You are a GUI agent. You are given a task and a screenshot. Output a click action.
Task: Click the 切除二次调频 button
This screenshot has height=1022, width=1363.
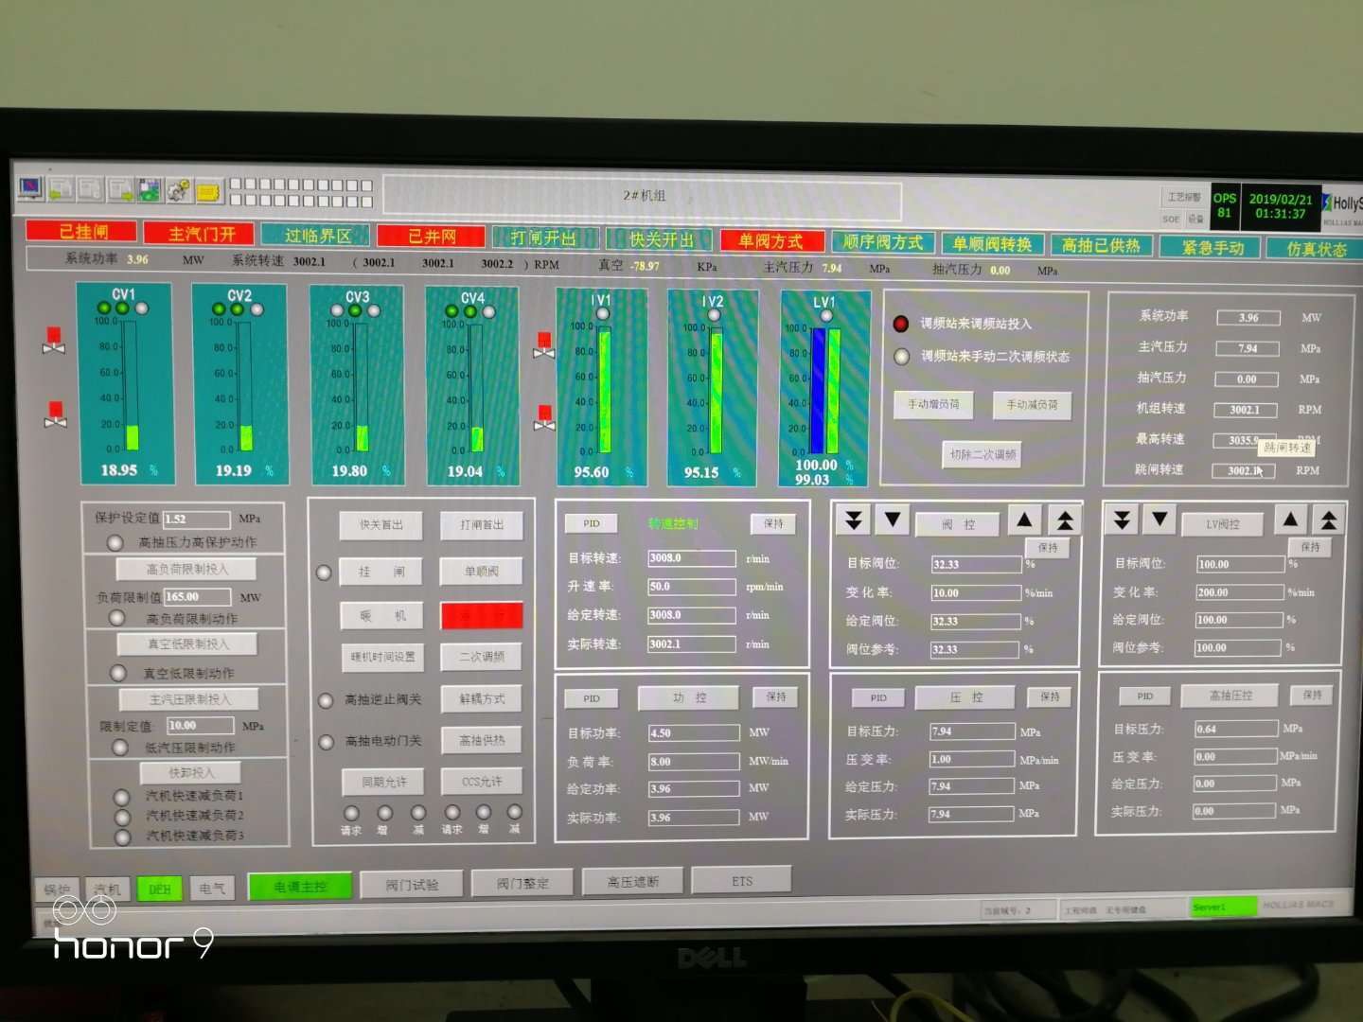coord(982,455)
